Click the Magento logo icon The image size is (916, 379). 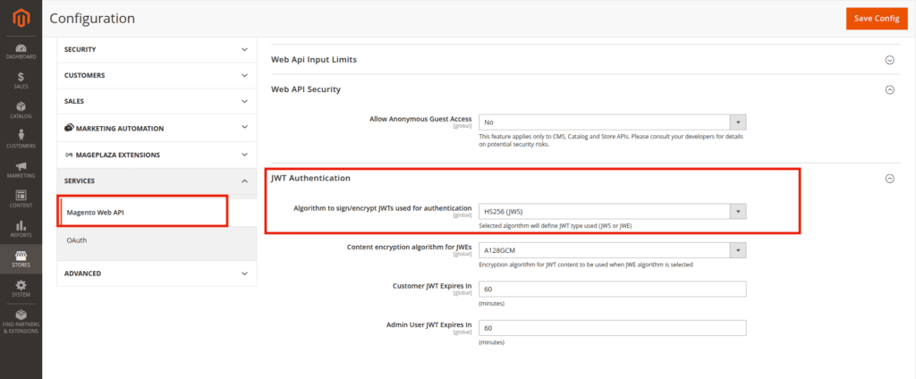tap(21, 20)
